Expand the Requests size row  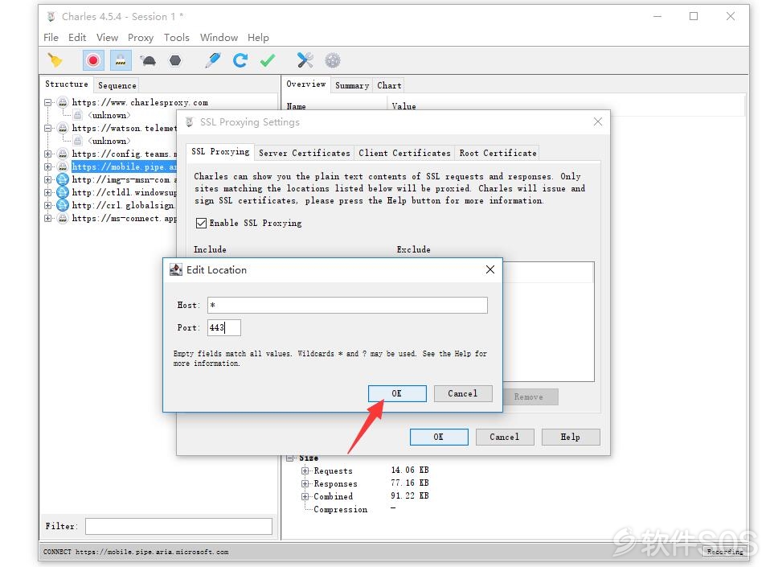point(305,470)
